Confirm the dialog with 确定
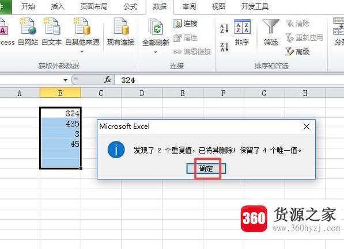 pos(206,168)
